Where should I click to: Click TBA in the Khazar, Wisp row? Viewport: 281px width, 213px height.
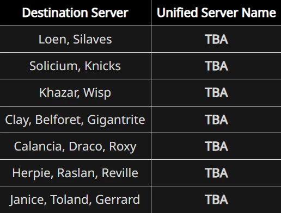(216, 92)
